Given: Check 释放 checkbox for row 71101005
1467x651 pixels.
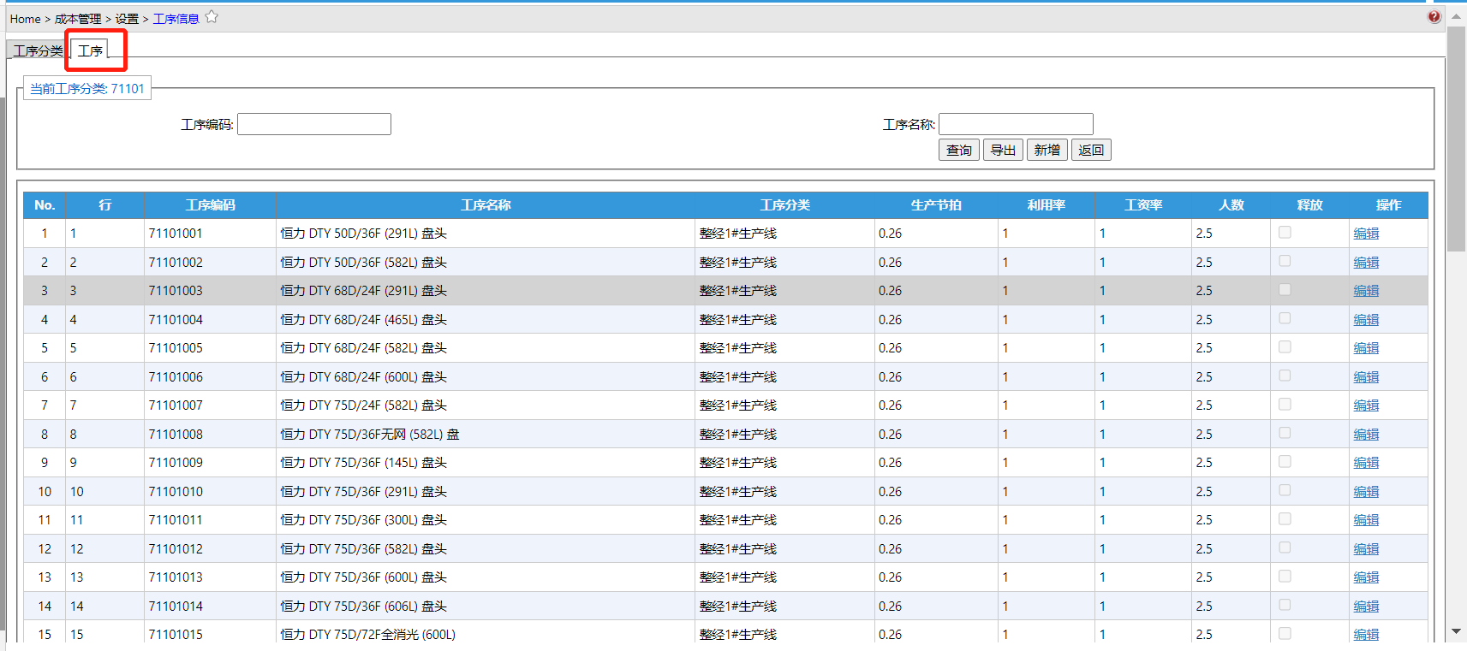Looking at the screenshot, I should [1285, 346].
